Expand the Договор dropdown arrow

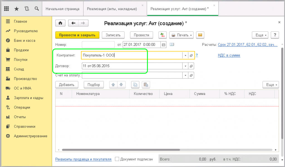185,66
